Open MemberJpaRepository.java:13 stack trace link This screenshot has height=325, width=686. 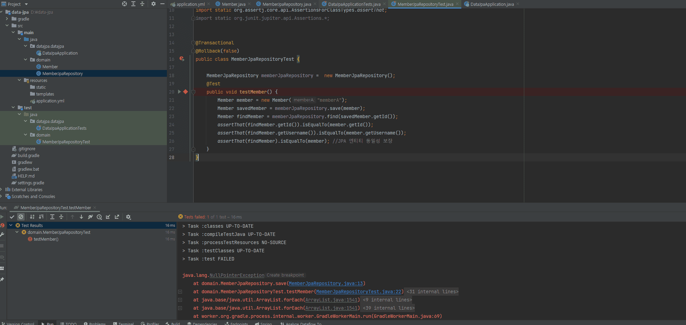pos(326,283)
